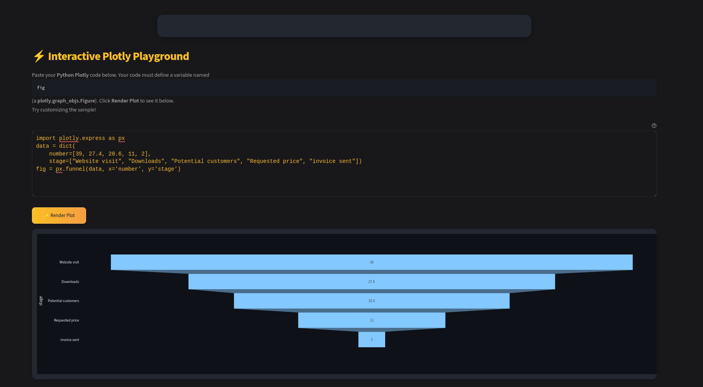Click the 'fig' code snippet block
703x387 pixels.
click(344, 88)
